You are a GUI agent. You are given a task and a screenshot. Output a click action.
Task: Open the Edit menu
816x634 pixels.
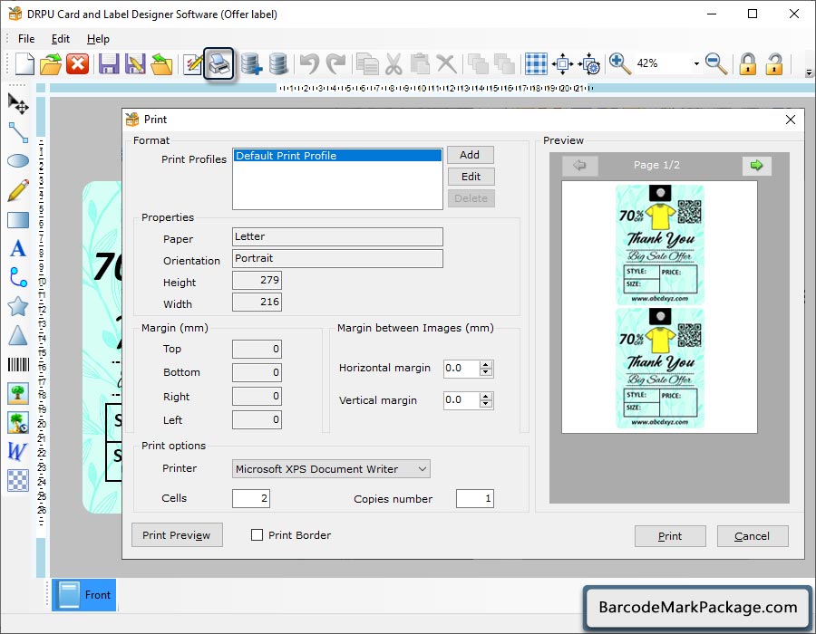61,38
